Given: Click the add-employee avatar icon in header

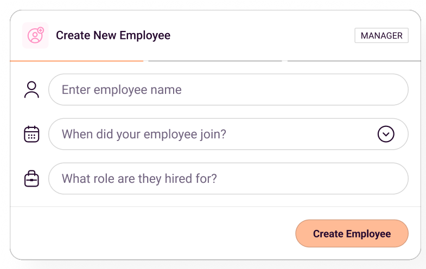Looking at the screenshot, I should tap(35, 35).
